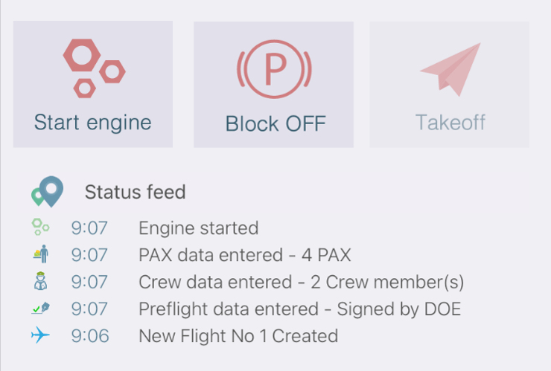Viewport: 551px width, 371px height.
Task: Select the Start engine button label
Action: pos(93,123)
